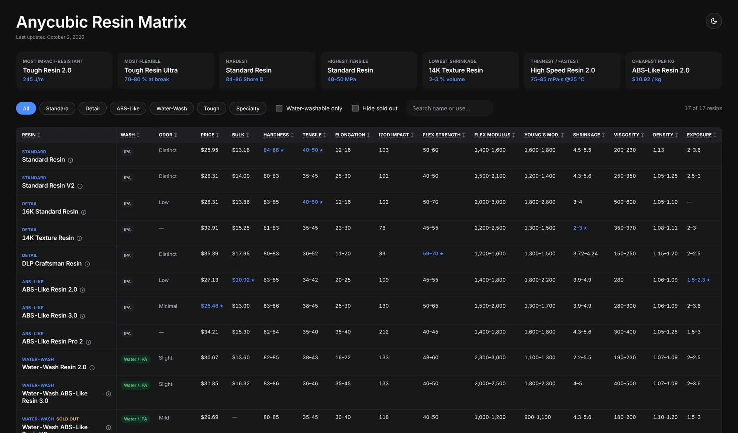Click the starred $10.92 bulk price
This screenshot has width=738, height=433.
point(243,280)
